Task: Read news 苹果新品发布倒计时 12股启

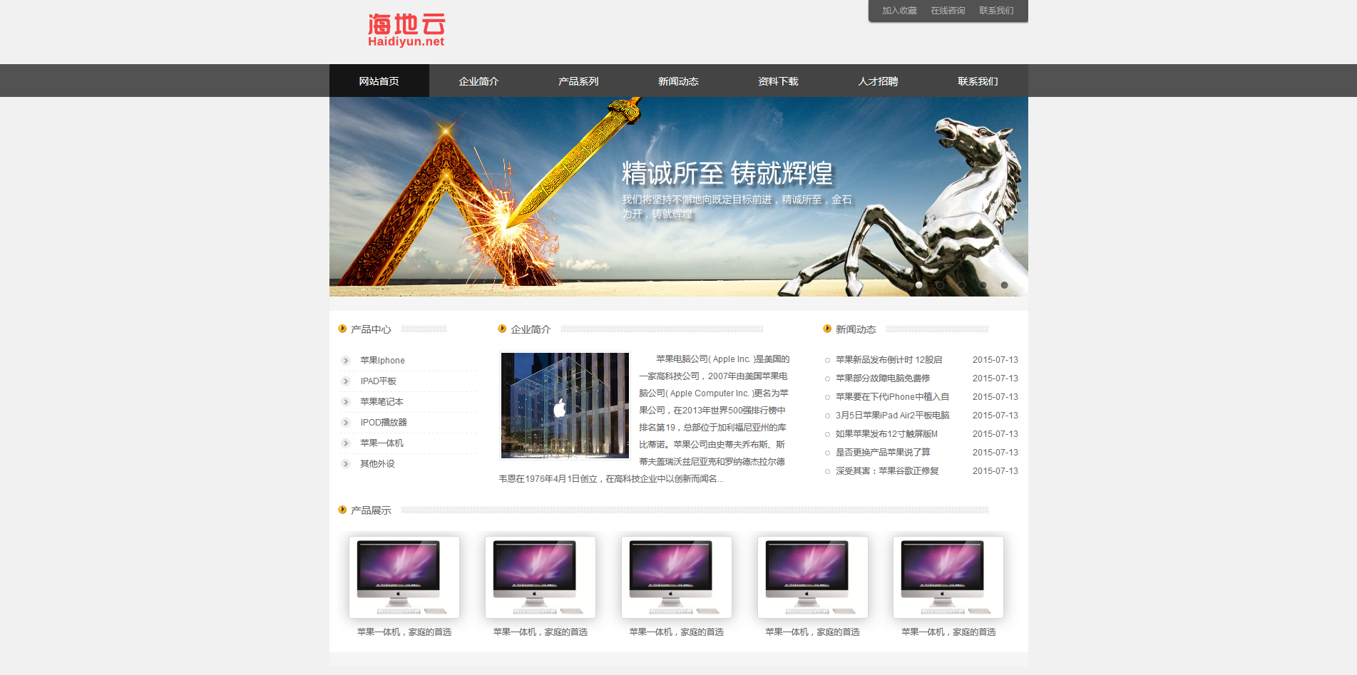Action: (889, 360)
